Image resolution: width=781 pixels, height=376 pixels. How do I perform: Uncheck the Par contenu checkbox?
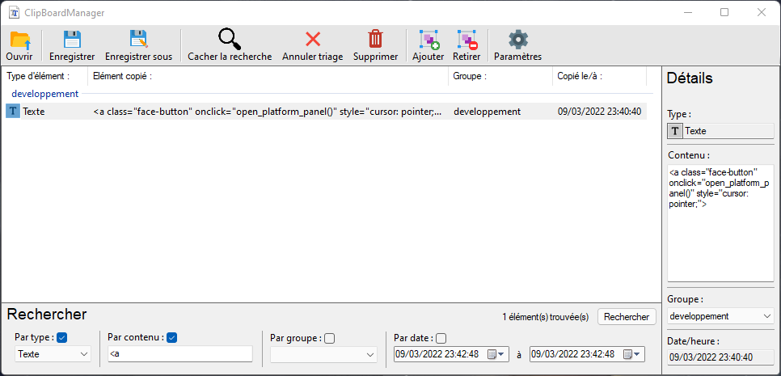click(171, 337)
